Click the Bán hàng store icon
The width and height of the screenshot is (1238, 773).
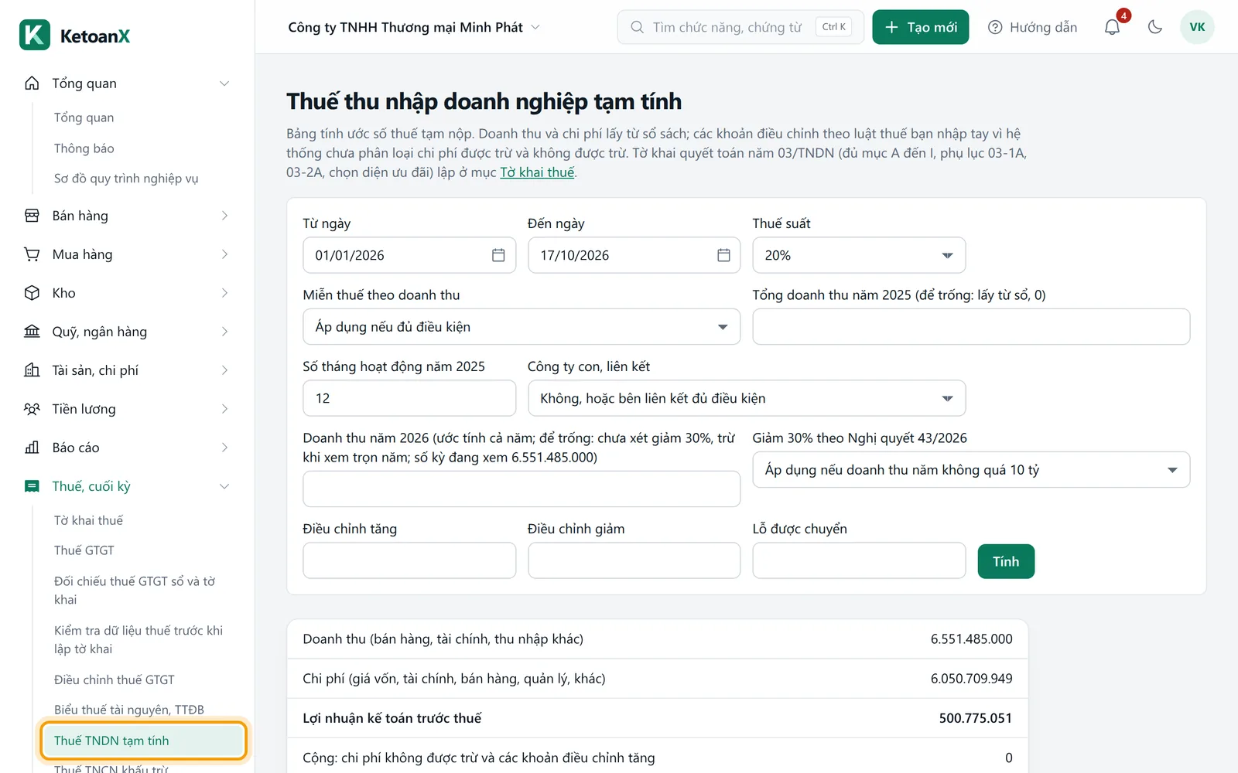click(32, 216)
